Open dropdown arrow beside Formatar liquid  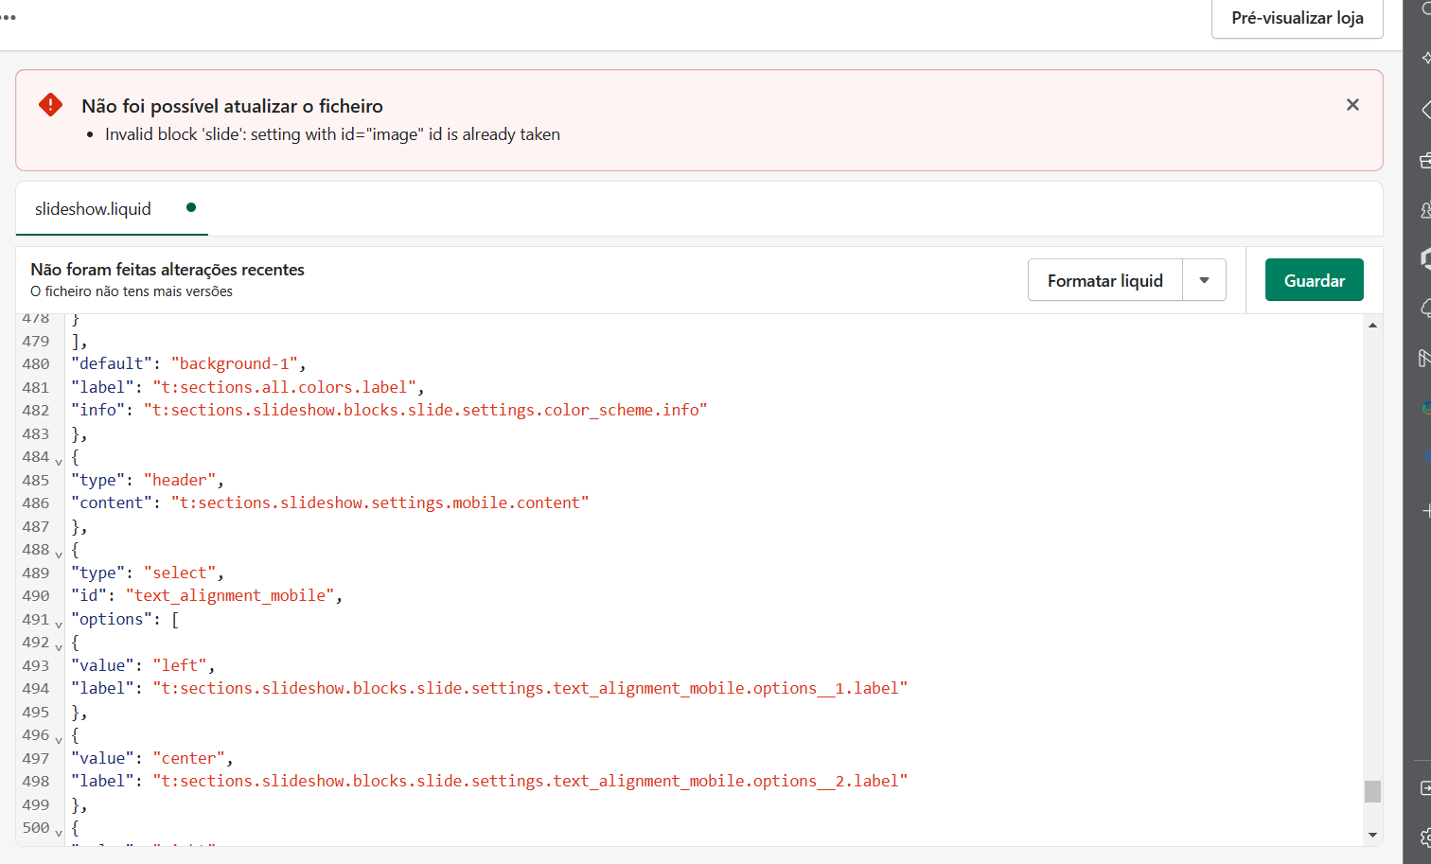(x=1204, y=280)
